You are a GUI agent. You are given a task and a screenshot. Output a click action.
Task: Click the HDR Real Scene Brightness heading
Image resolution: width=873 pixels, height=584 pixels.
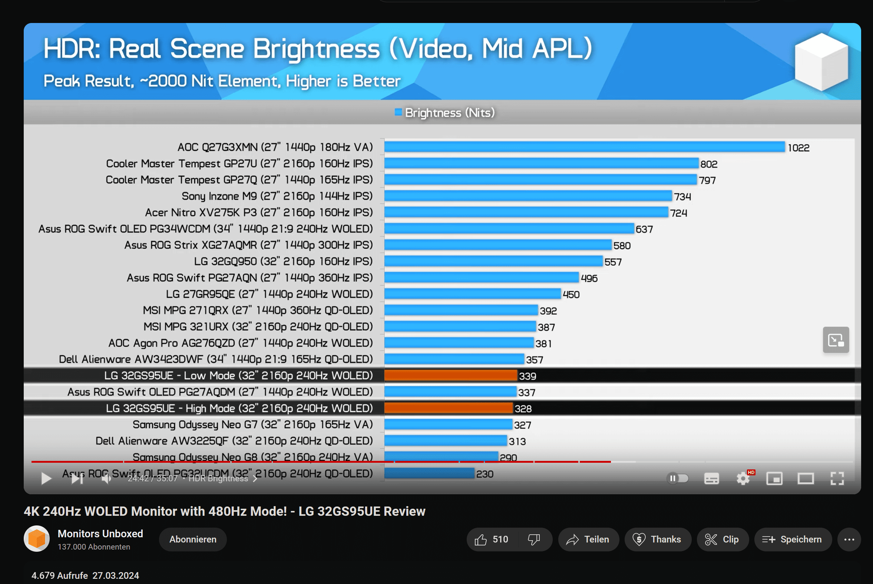tap(318, 49)
